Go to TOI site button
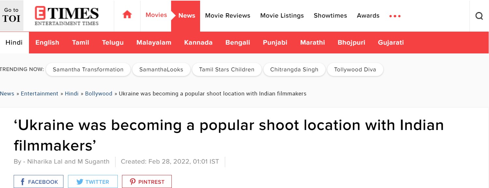The image size is (489, 188). 11,15
